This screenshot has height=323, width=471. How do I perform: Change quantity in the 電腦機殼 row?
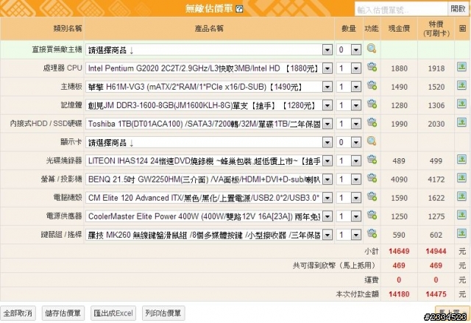click(348, 198)
